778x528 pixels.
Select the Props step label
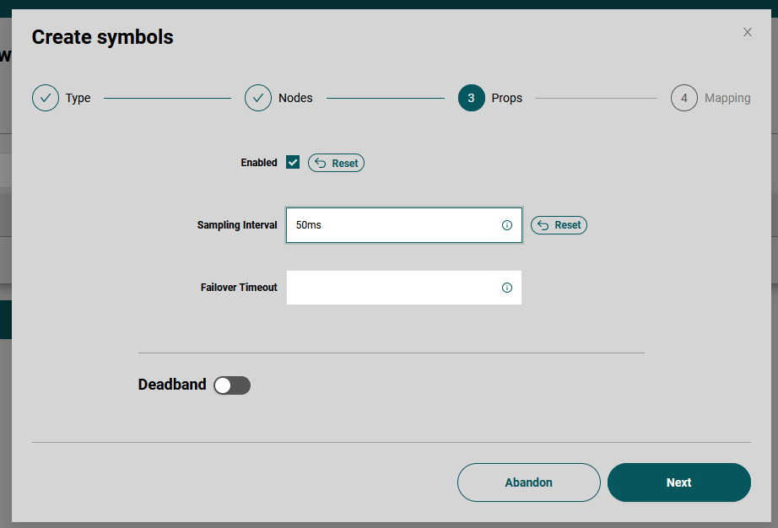506,98
